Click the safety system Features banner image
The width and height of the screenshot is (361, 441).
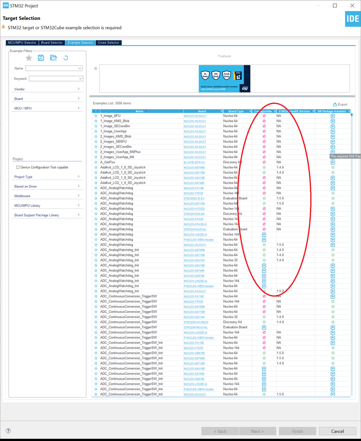pos(224,79)
